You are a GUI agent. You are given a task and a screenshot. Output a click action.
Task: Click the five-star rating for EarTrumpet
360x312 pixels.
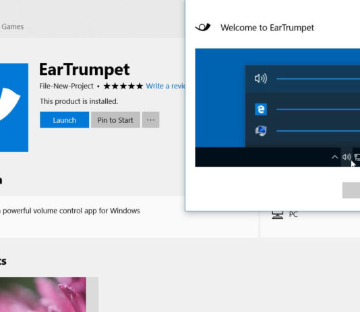123,86
